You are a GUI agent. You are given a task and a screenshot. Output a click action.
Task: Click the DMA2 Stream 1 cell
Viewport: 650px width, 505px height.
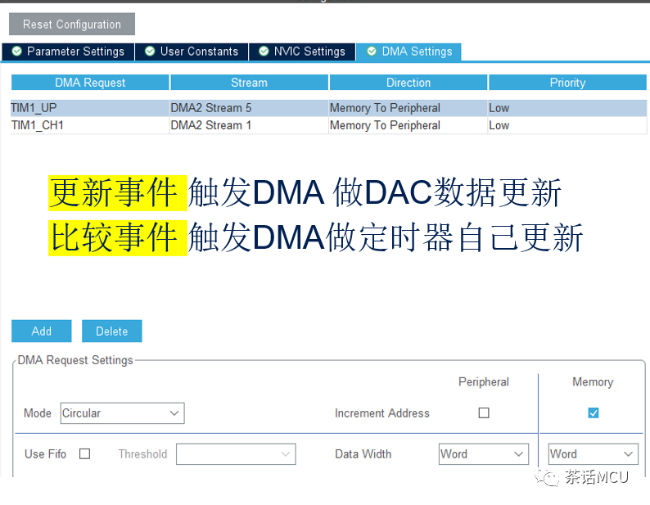pos(249,125)
